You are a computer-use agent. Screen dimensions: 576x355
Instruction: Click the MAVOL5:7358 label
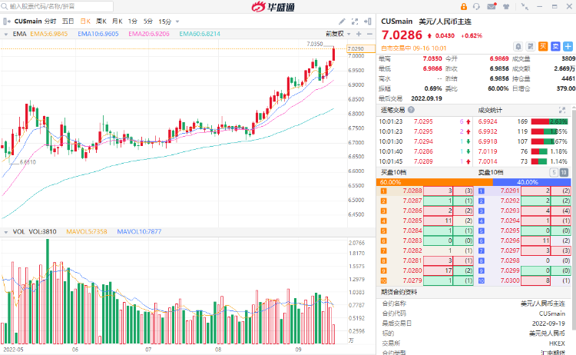pos(87,231)
